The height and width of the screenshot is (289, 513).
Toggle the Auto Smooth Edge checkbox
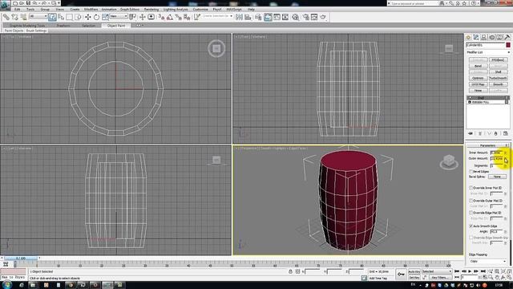point(471,226)
